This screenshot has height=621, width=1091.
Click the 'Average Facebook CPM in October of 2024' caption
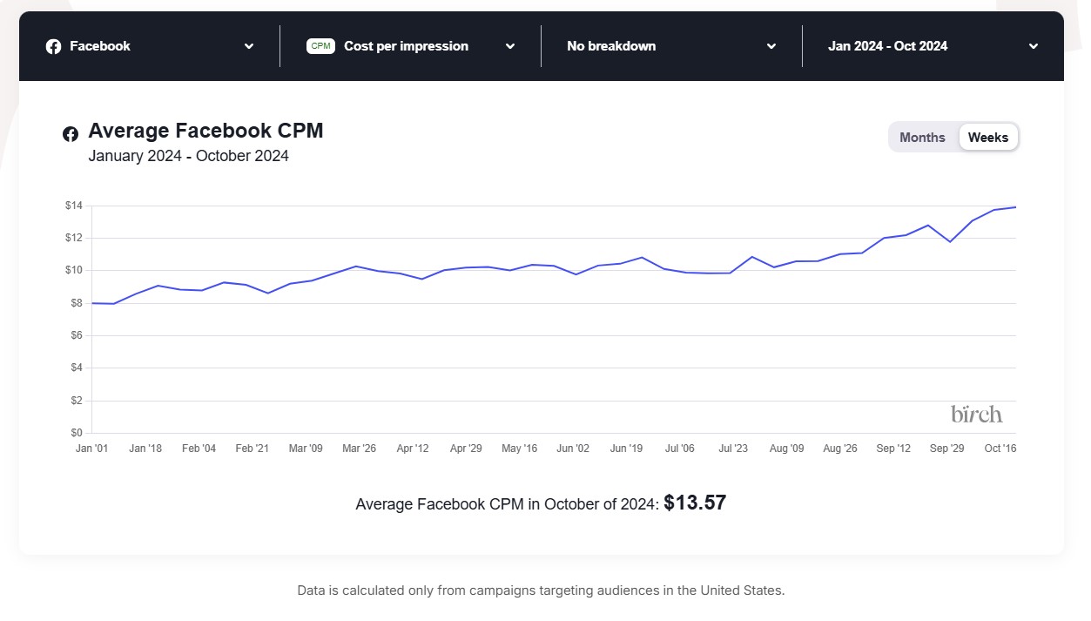click(x=508, y=503)
